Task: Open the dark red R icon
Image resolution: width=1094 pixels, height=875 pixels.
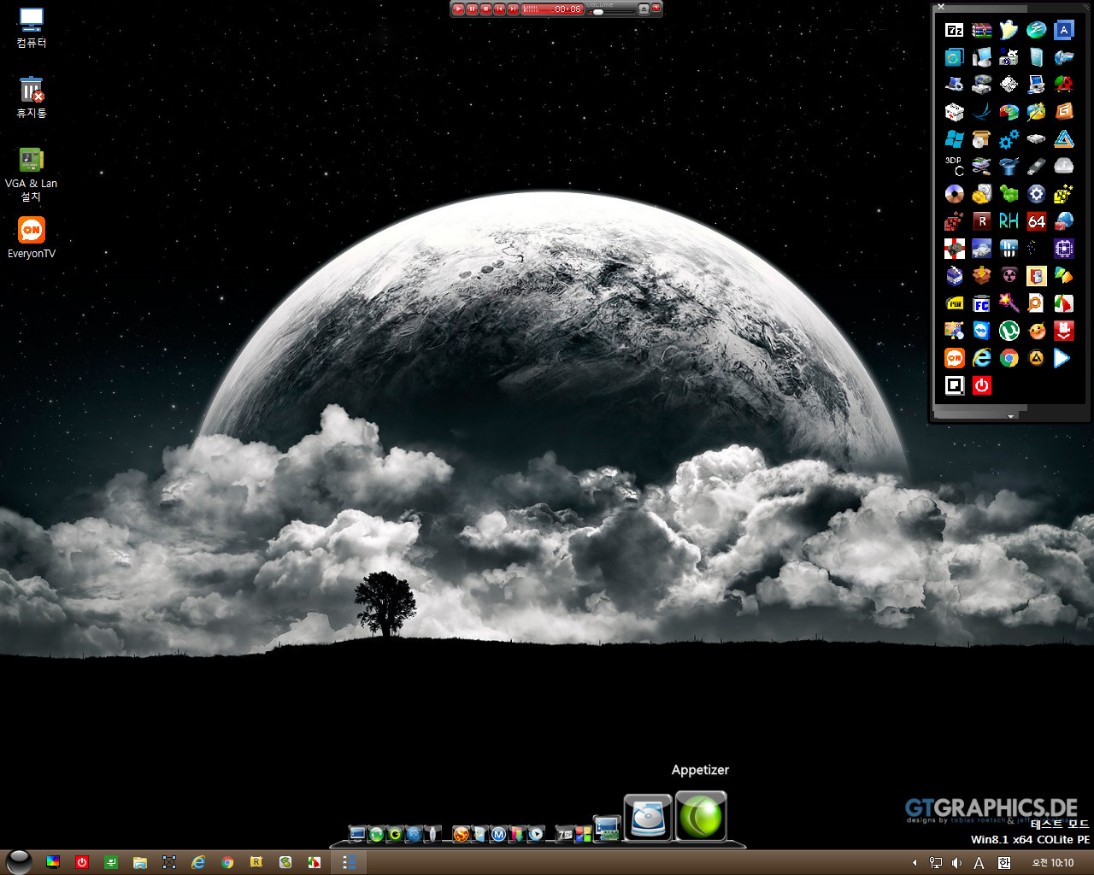Action: (x=982, y=221)
